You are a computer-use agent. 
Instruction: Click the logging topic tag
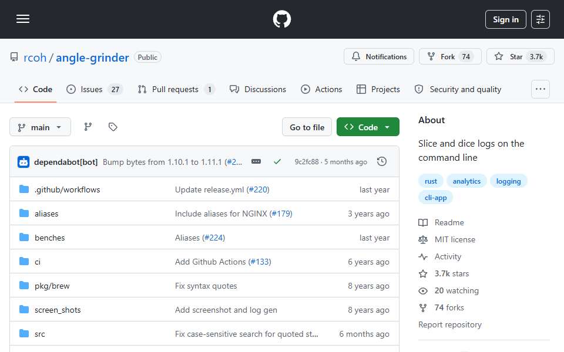click(508, 181)
